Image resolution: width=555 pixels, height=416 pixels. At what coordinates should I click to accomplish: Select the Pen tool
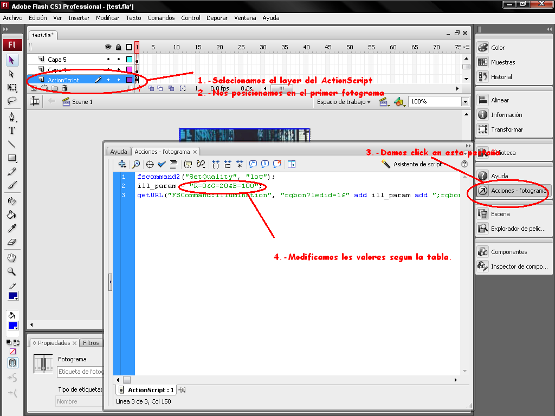pos(12,117)
